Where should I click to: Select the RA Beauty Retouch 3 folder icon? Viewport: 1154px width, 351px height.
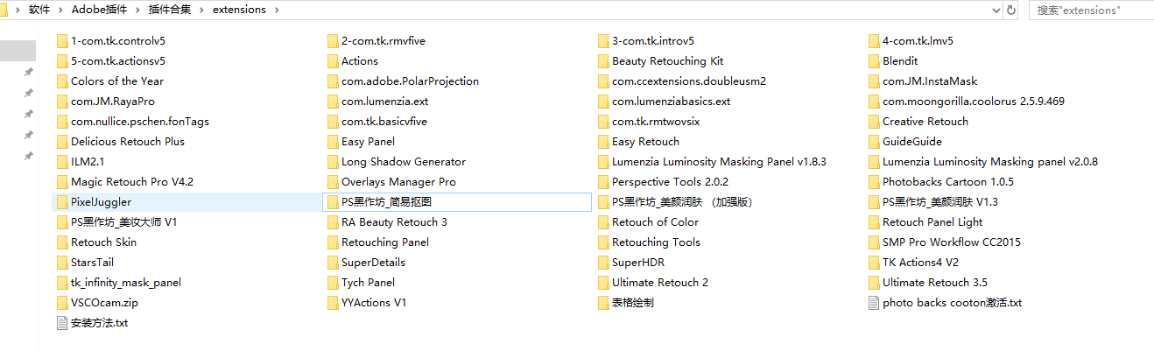coord(333,222)
